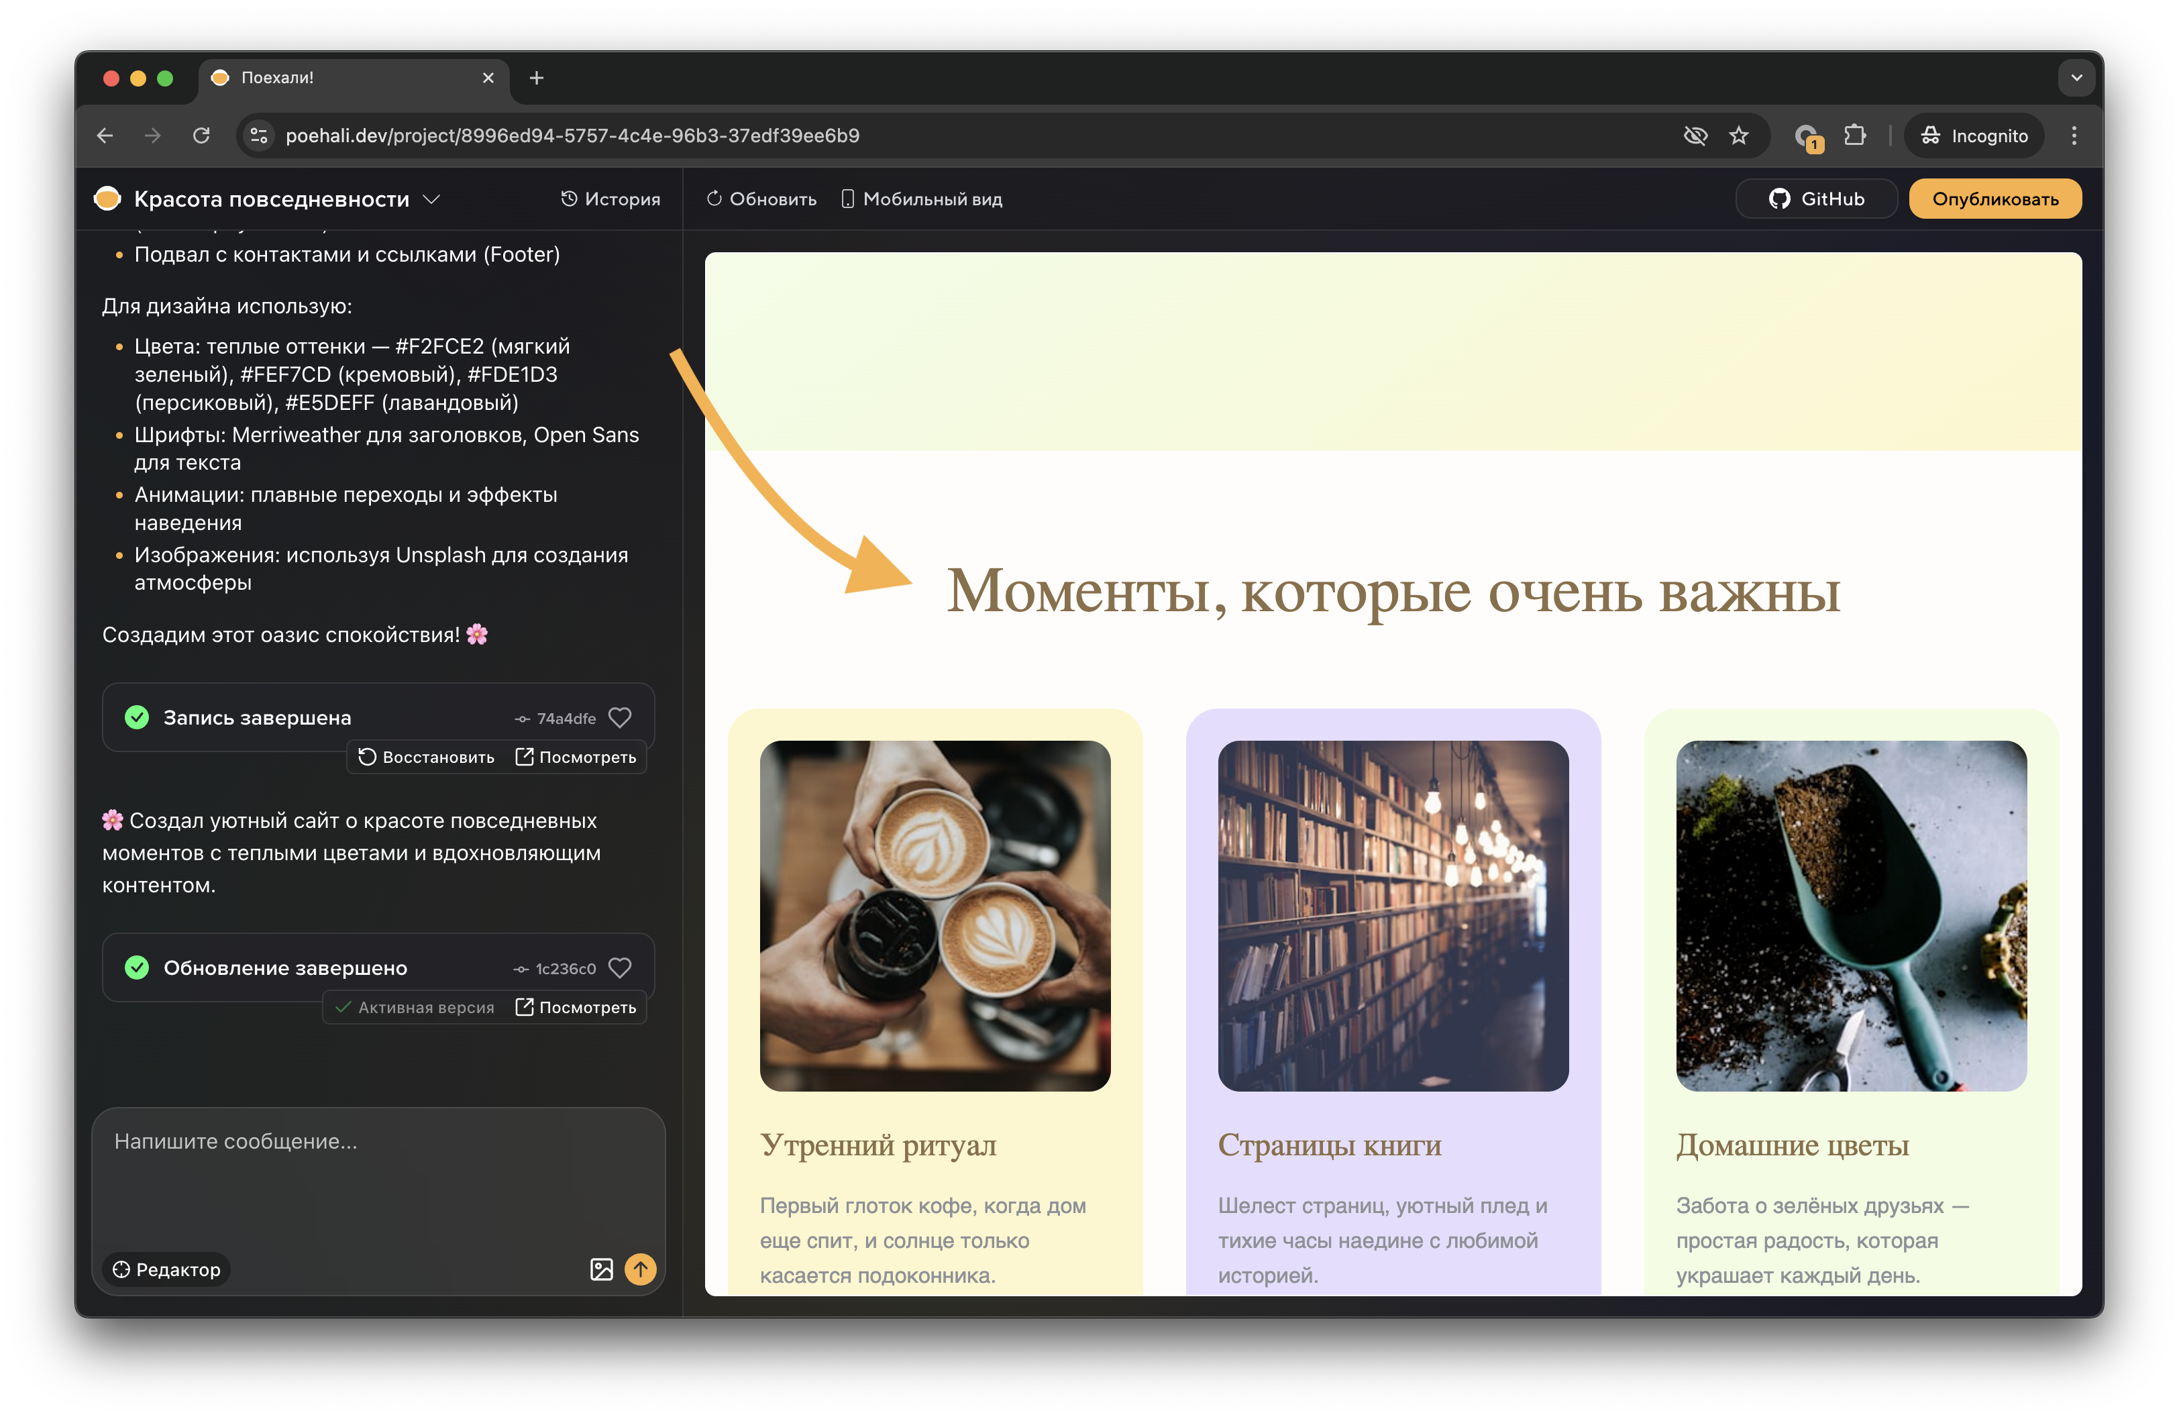
Task: Like the 74a4dfe commit with the heart
Action: 620,718
